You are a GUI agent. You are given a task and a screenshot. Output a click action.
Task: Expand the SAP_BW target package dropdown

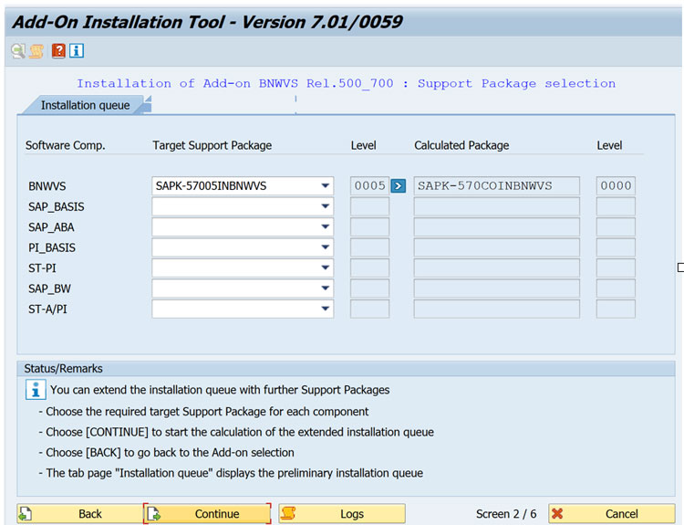click(x=325, y=289)
